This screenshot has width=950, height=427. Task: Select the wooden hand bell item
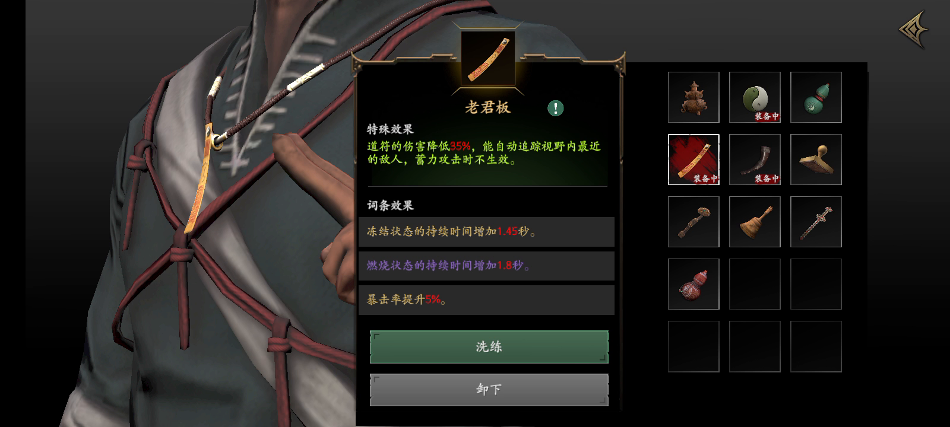click(x=755, y=222)
